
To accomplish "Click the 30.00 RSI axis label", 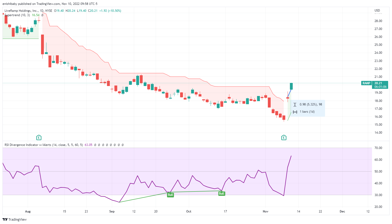I will point(378,195).
